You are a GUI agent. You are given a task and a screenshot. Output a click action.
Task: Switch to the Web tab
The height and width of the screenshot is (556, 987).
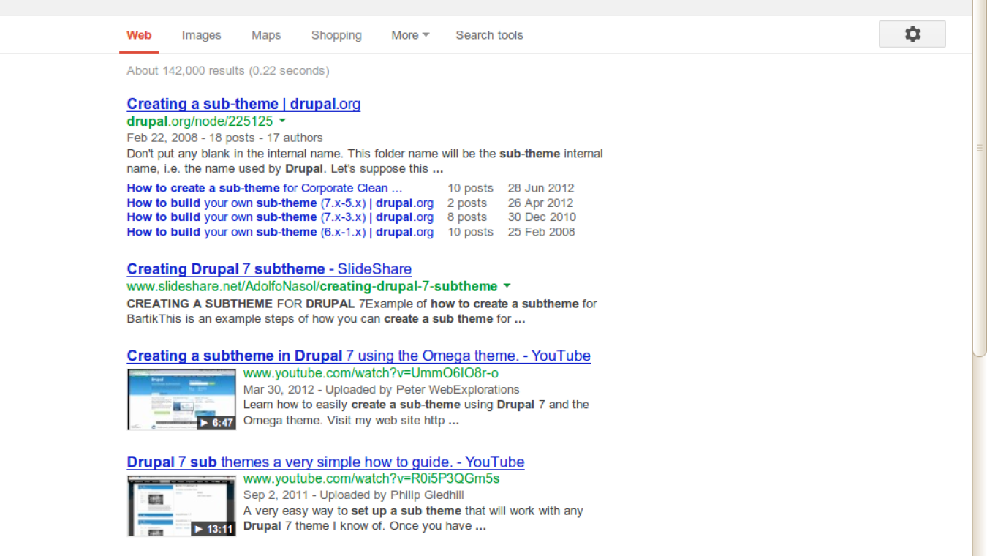pos(139,35)
